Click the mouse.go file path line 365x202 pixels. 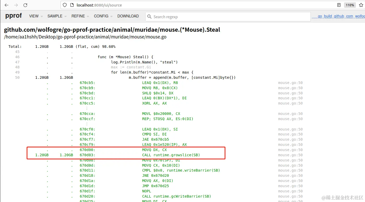[x=85, y=37]
